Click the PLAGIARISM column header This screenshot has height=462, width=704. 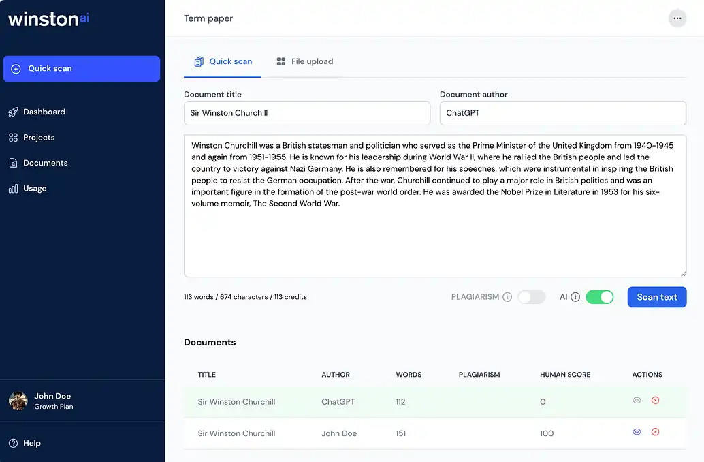click(x=479, y=375)
